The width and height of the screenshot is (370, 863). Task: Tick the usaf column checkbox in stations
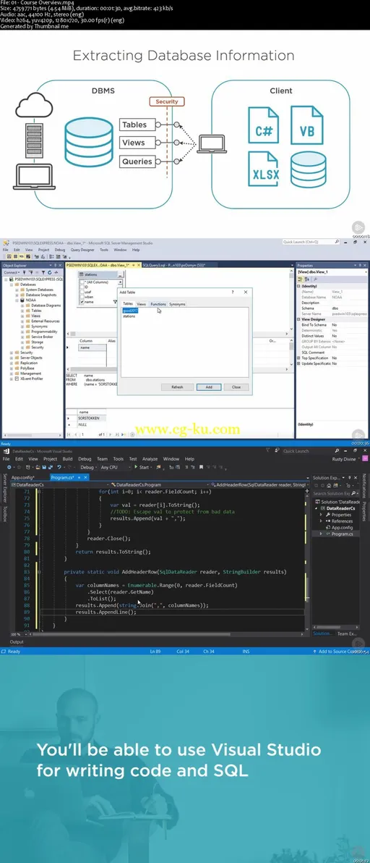pyautogui.click(x=82, y=291)
